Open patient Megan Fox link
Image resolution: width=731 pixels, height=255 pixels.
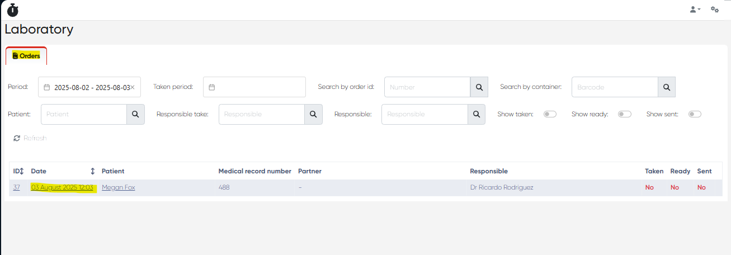(118, 188)
